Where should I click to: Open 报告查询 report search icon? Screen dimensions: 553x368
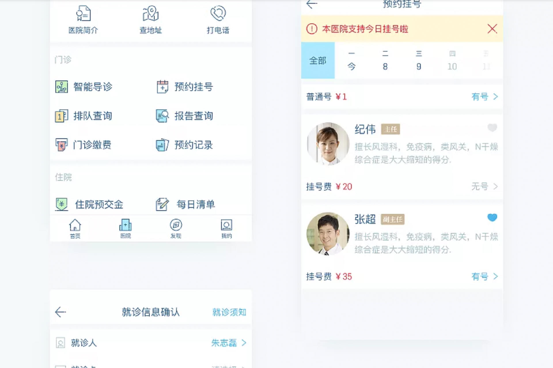click(162, 116)
